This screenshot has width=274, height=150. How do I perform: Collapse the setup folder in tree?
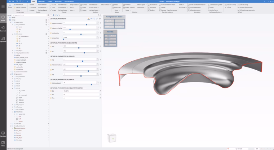[8, 20]
